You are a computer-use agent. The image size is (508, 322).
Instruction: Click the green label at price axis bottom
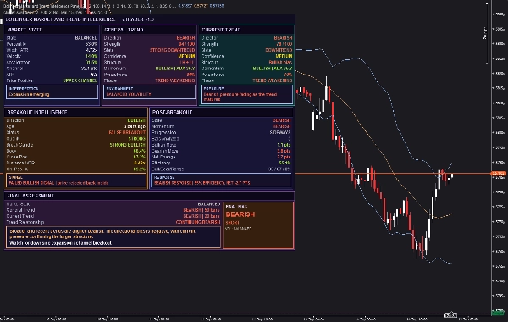point(498,313)
